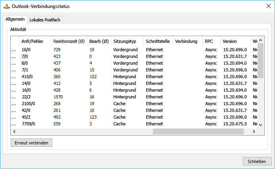The width and height of the screenshot is (275, 169).
Task: Select the 42/0 requests cell
Action: [26, 110]
